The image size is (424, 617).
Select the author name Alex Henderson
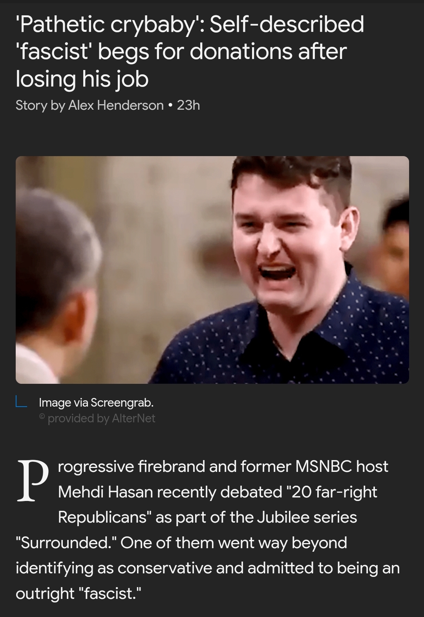(116, 105)
